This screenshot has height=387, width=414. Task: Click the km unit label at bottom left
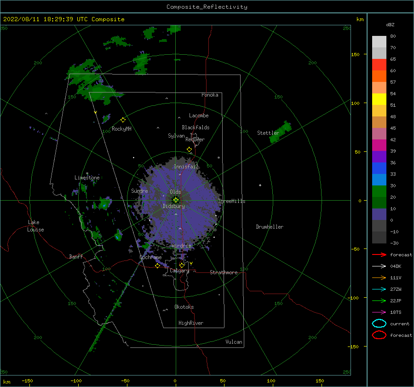pos(6,382)
